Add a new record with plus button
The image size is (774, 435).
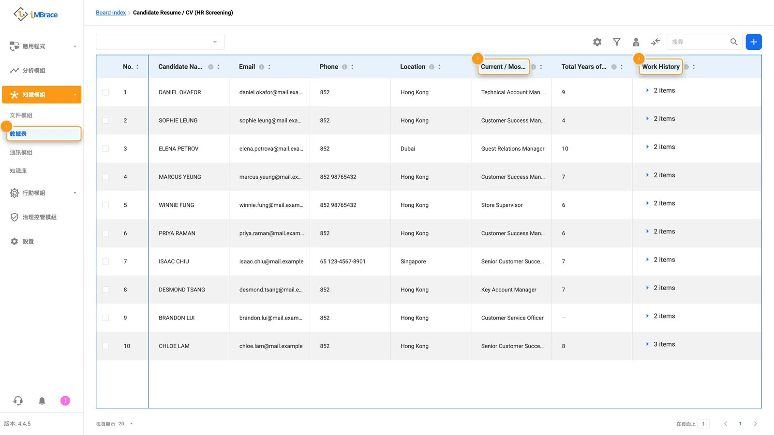click(754, 42)
